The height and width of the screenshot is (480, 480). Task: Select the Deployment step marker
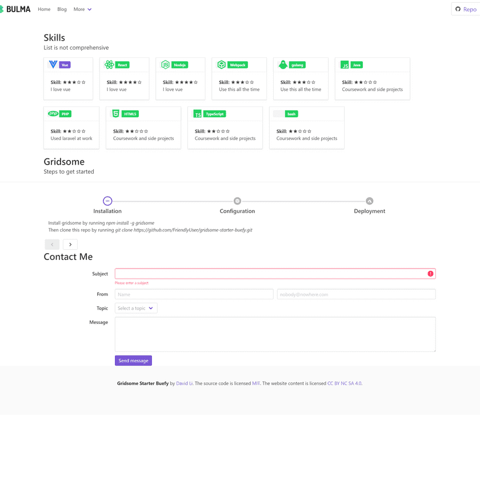[x=369, y=201]
